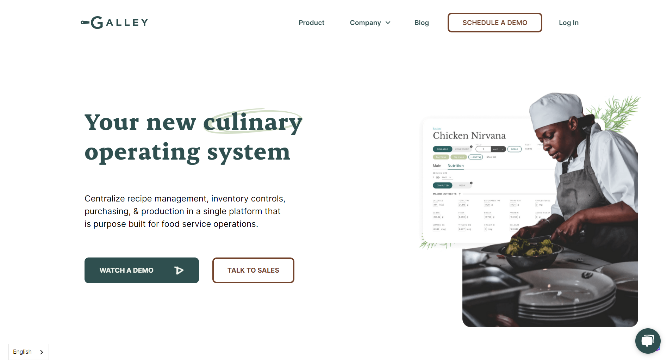This screenshot has width=667, height=360.
Task: Click the Talk to Sales button
Action: pyautogui.click(x=253, y=270)
